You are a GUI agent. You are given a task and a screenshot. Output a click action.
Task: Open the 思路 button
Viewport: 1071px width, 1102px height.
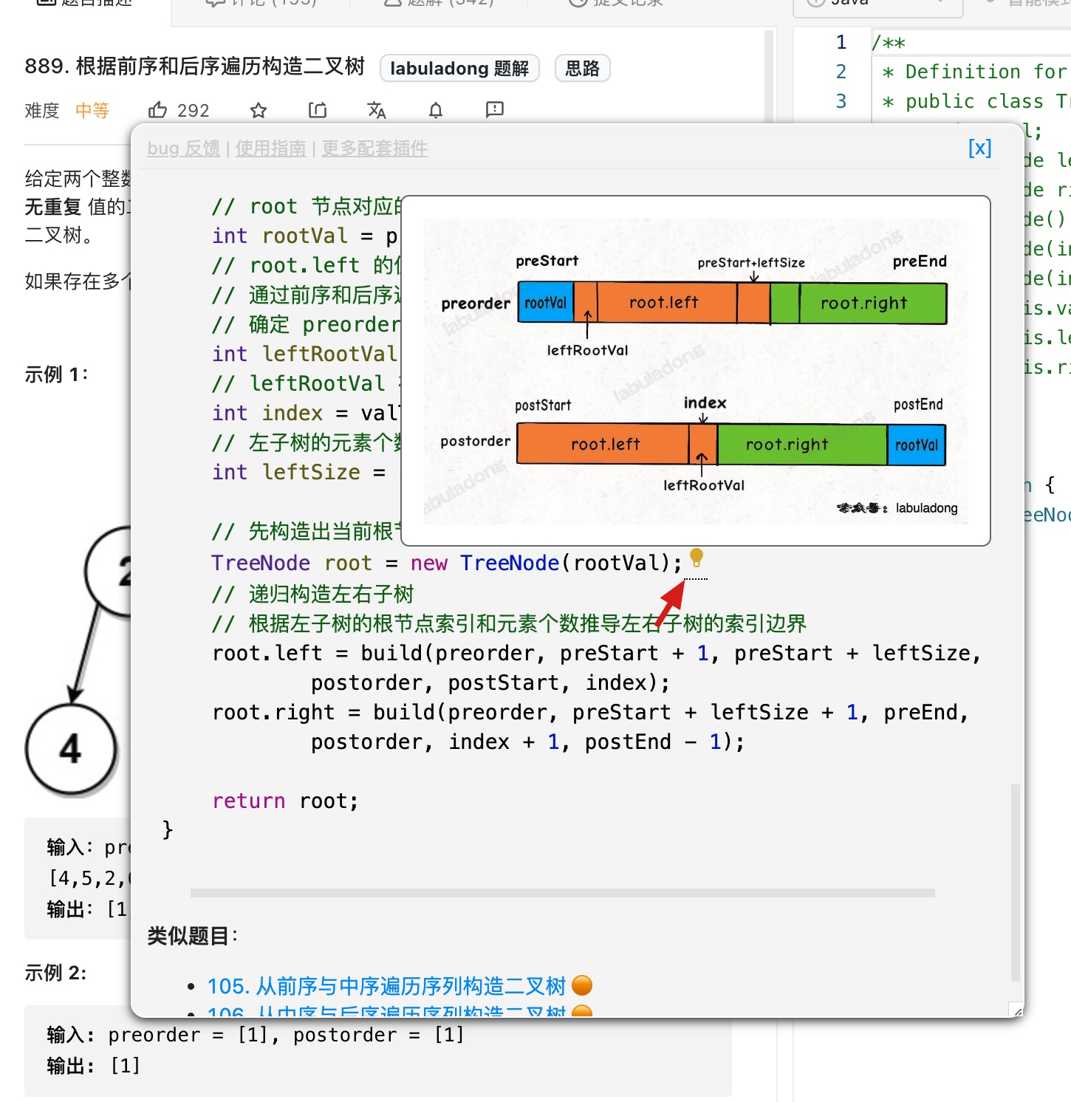point(582,69)
